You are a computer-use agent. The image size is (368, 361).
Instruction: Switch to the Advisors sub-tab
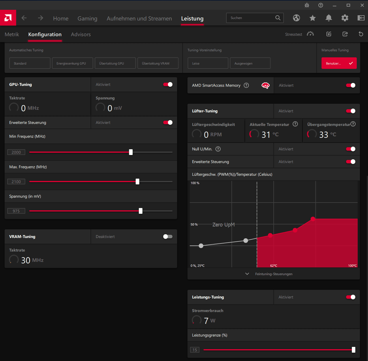tap(81, 34)
